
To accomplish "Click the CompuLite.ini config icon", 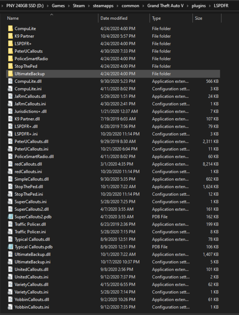I will coord(10,89).
